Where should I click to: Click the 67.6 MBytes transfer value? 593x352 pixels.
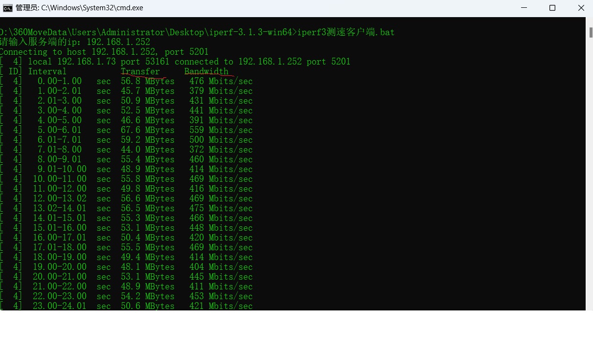[x=148, y=130]
